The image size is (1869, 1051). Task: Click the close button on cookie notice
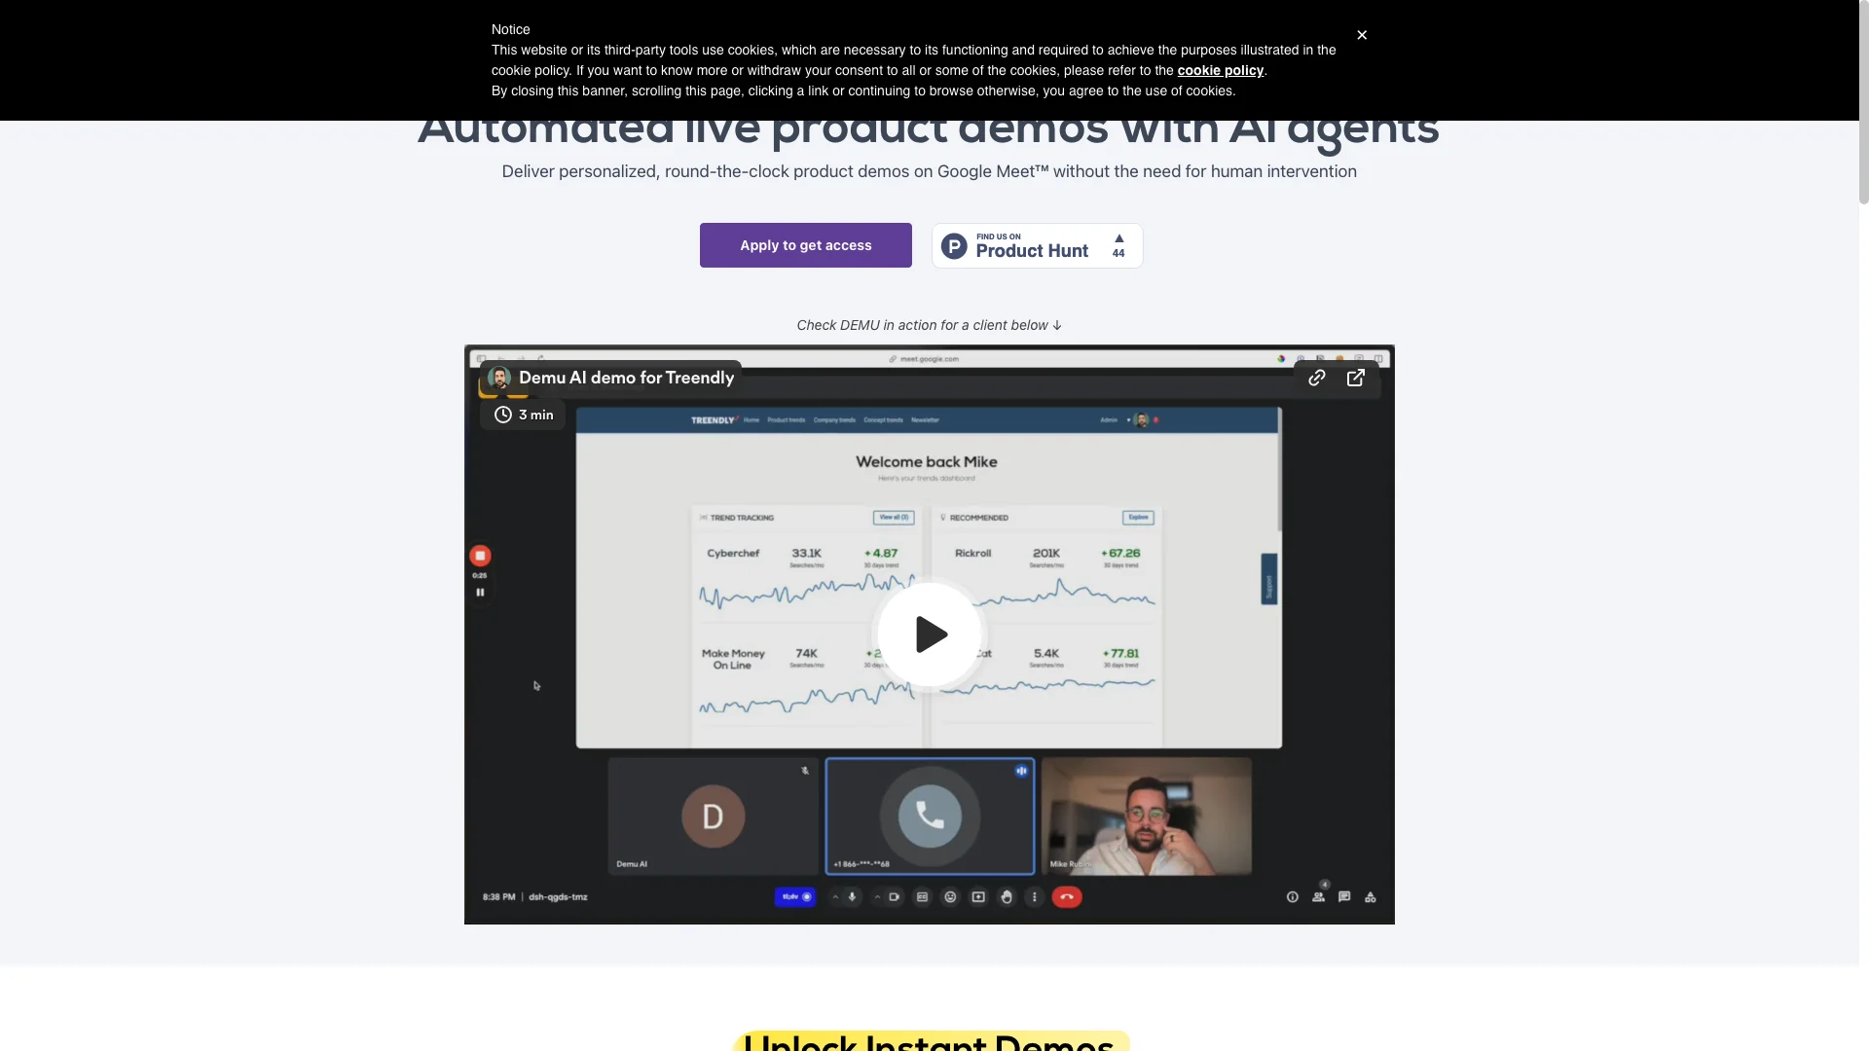[x=1361, y=36]
